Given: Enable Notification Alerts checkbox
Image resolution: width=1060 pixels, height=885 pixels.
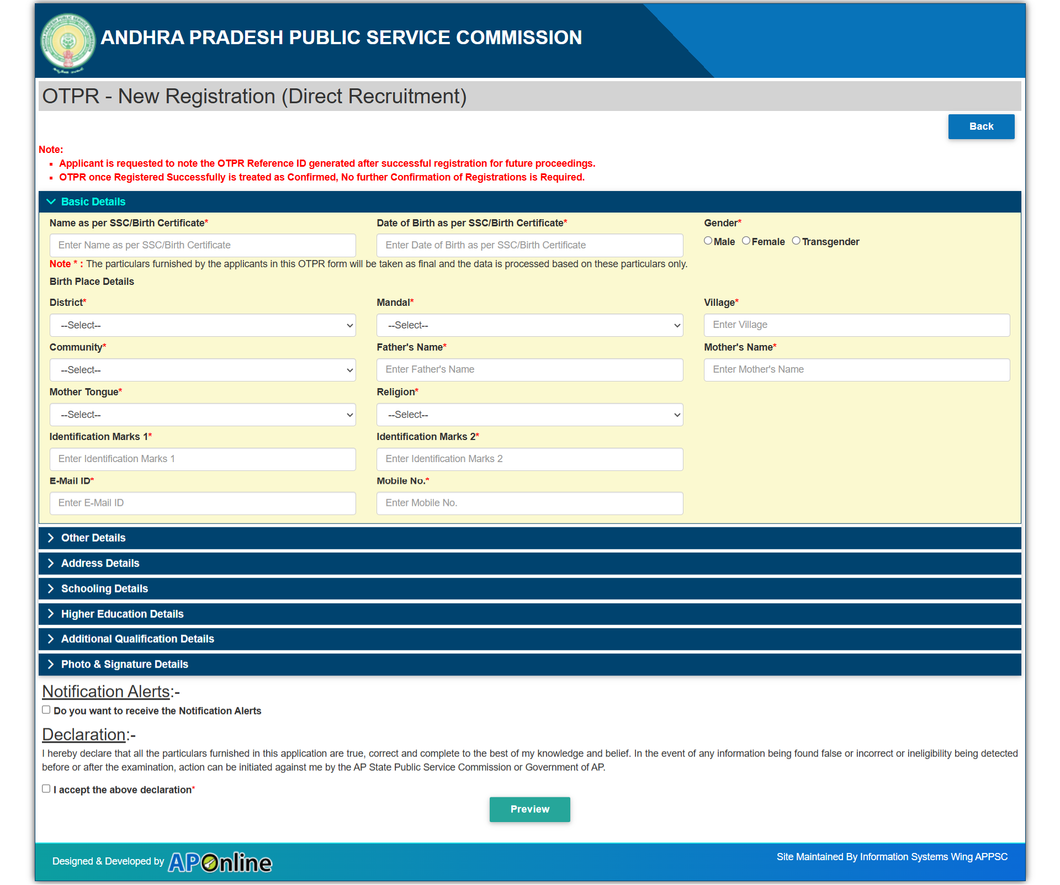Looking at the screenshot, I should 46,710.
